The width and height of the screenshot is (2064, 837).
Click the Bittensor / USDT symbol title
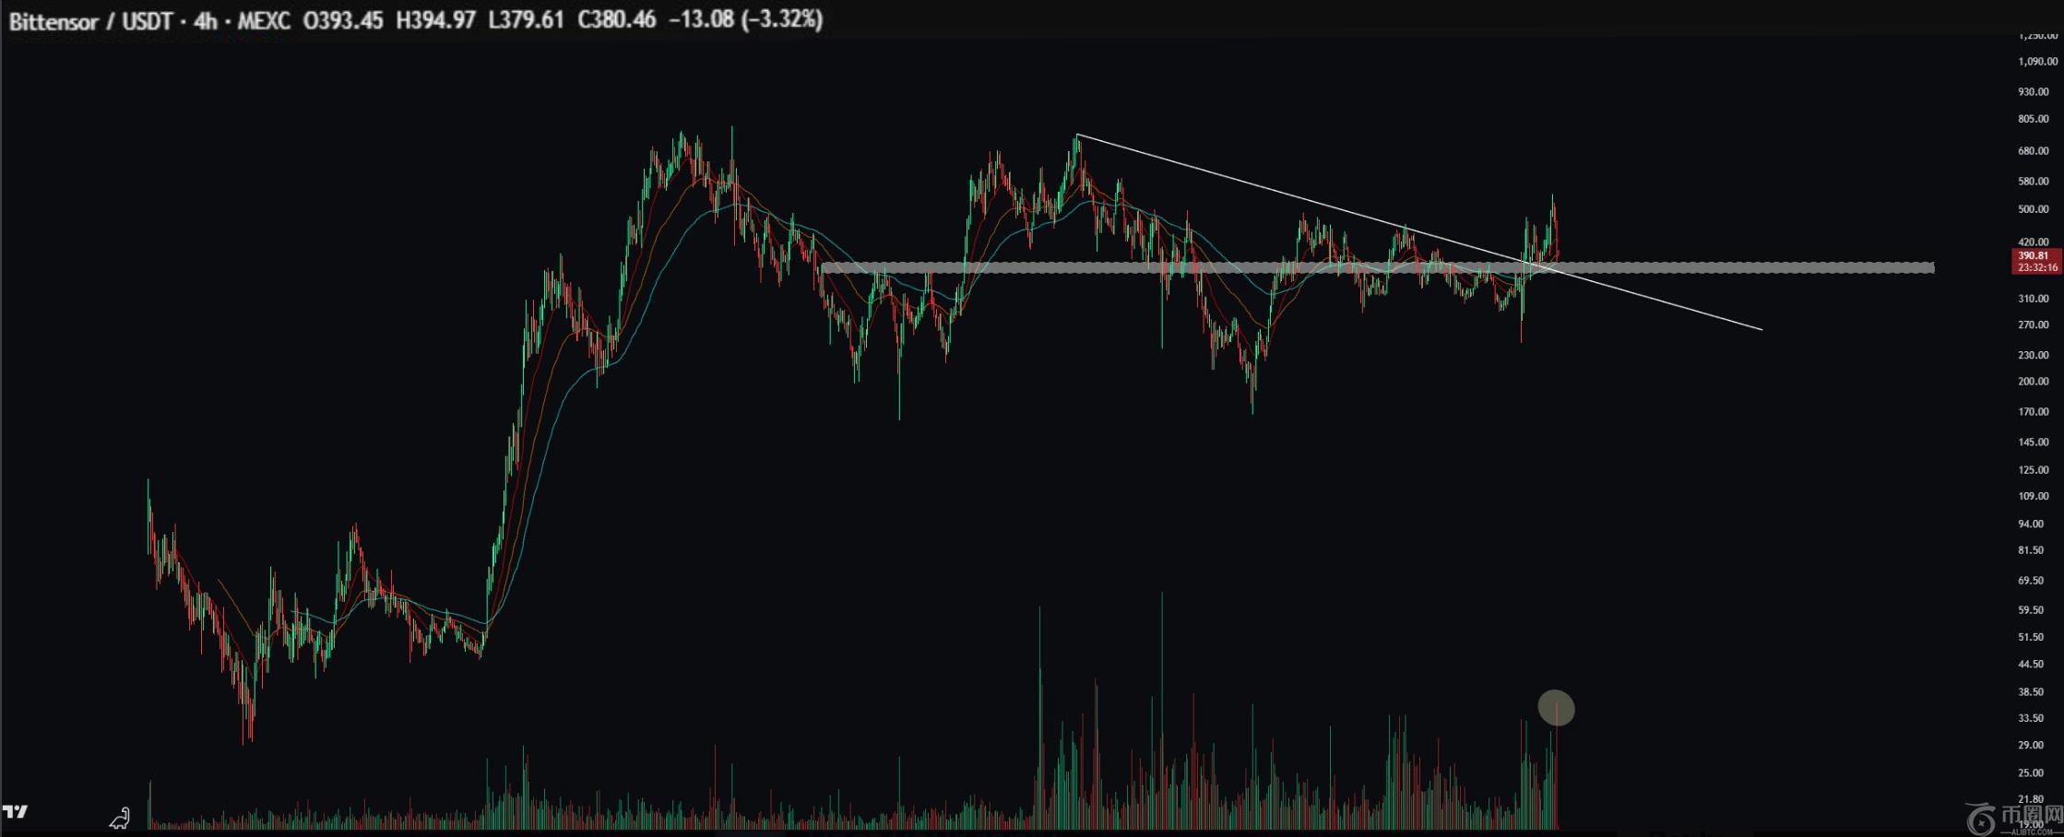(90, 20)
